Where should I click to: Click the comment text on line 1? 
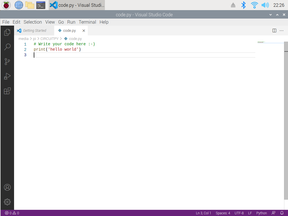point(64,44)
